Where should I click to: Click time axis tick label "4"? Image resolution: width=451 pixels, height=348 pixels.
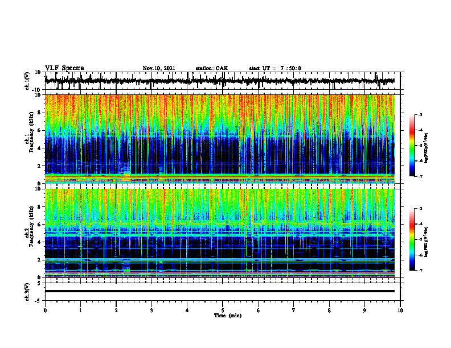(187, 310)
